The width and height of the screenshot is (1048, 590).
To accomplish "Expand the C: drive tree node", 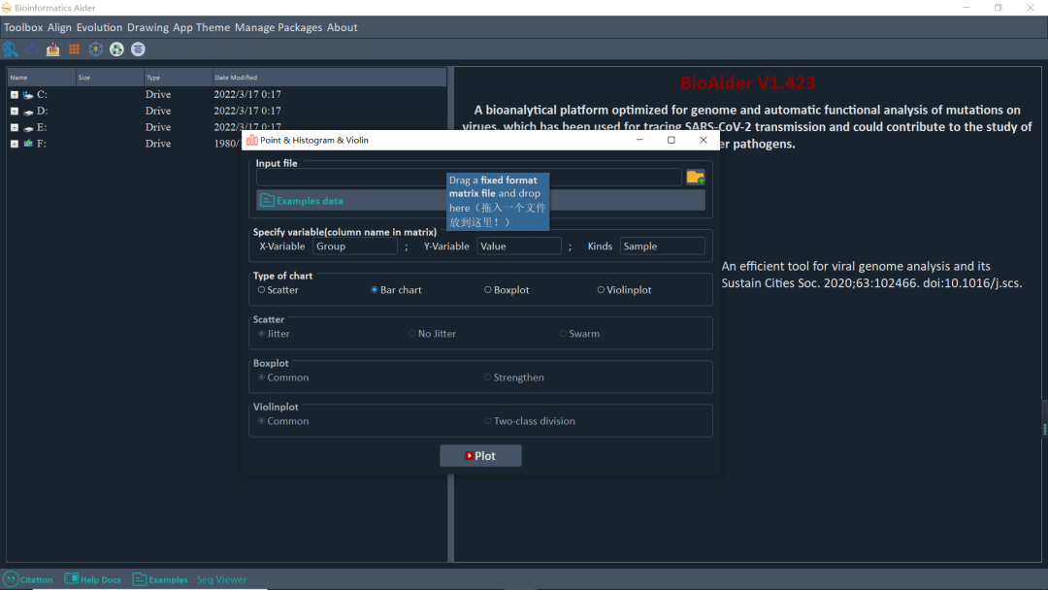I will click(x=14, y=95).
